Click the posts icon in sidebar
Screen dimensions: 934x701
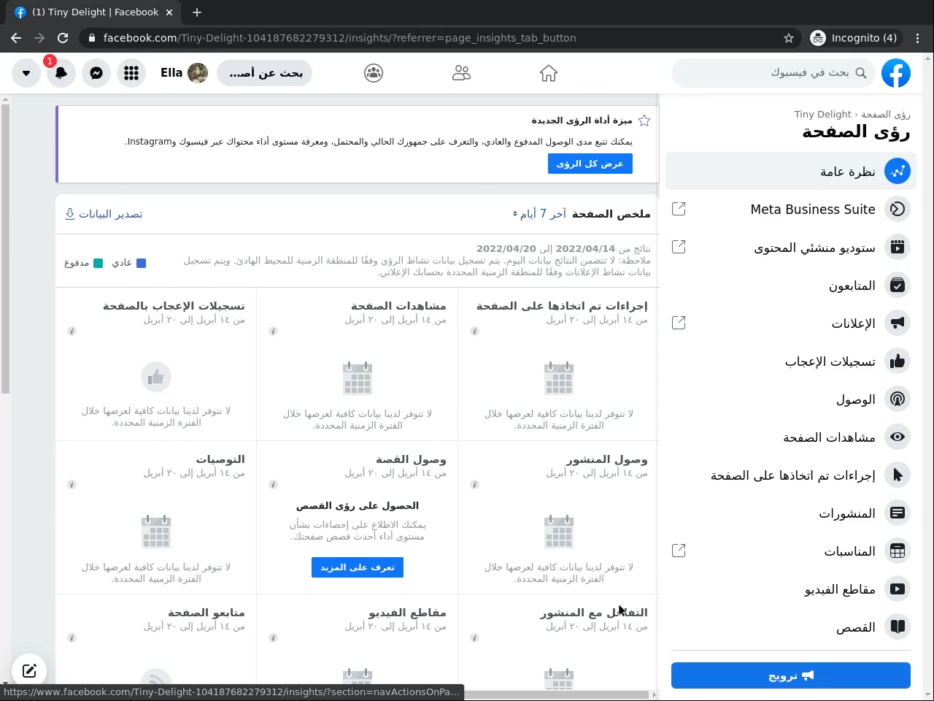pyautogui.click(x=898, y=513)
